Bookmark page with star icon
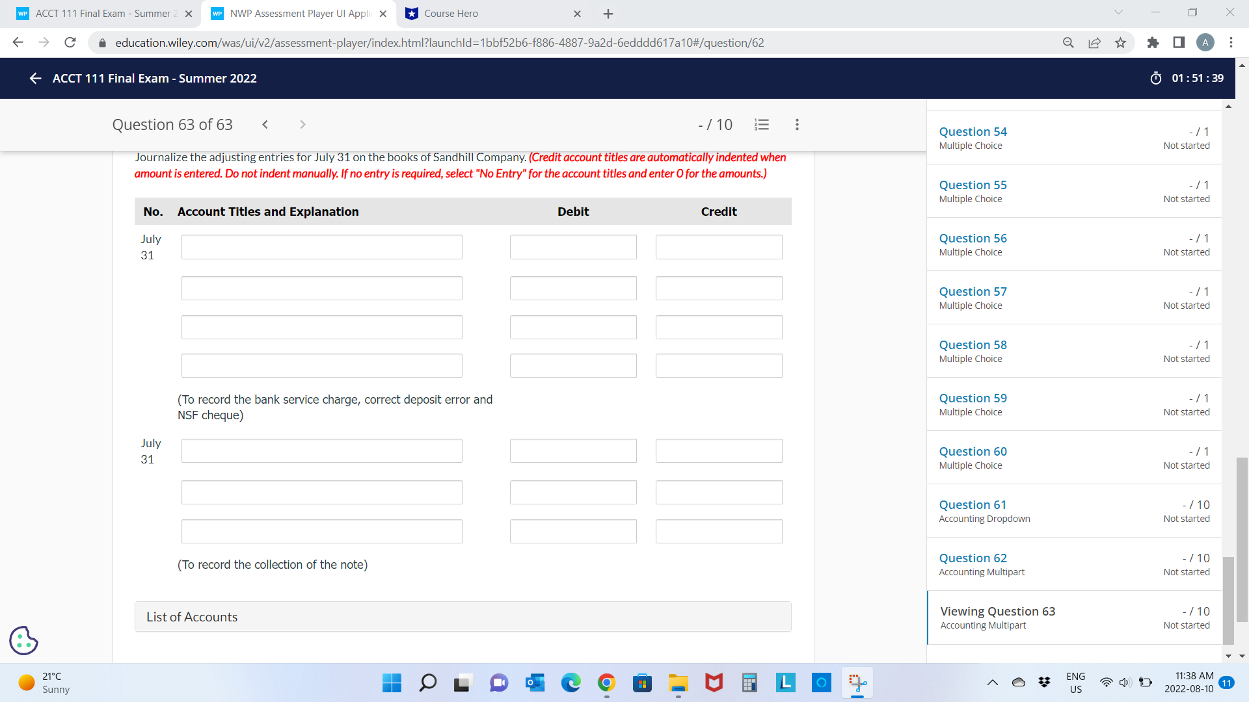The image size is (1249, 702). (1120, 43)
